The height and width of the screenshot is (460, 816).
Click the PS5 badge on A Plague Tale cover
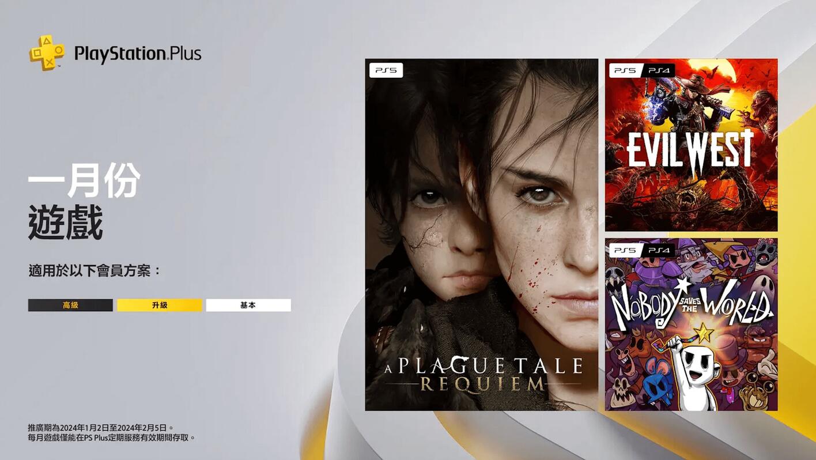(x=386, y=70)
